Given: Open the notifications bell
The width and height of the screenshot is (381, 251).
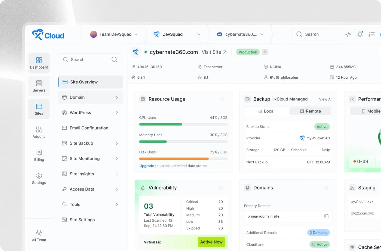Looking at the screenshot, I should pos(360,34).
